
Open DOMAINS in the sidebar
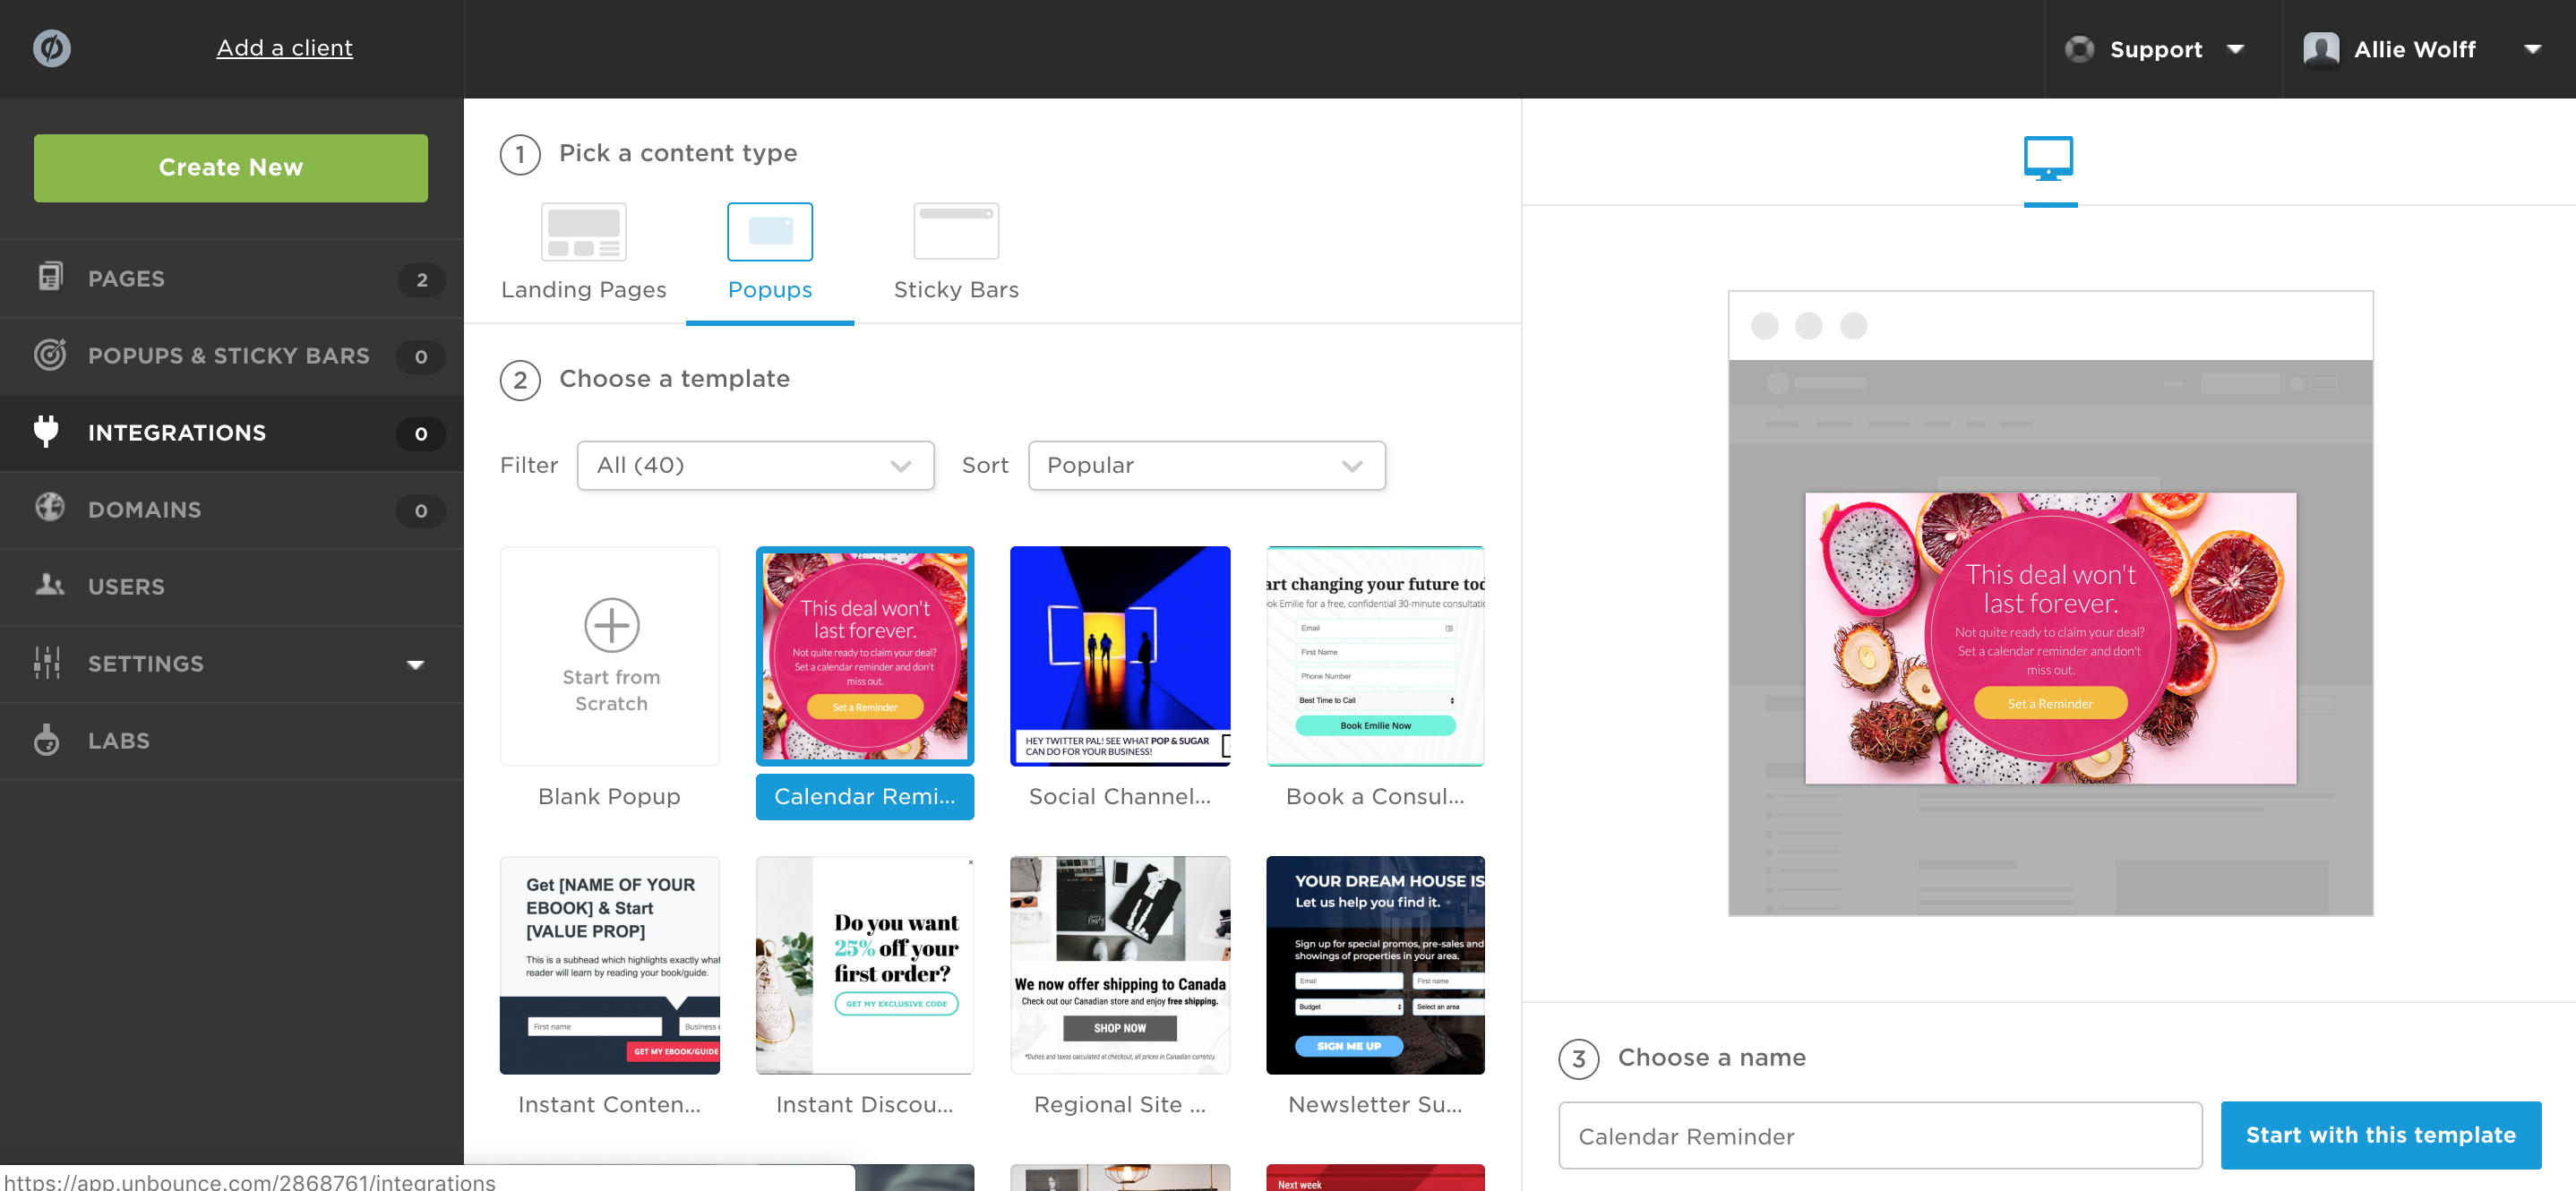tap(145, 510)
